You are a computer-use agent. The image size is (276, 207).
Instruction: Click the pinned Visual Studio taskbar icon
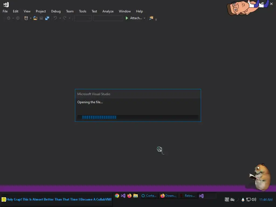(x=123, y=196)
